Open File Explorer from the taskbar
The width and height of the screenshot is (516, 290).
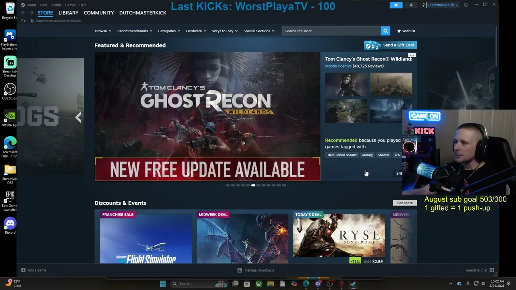coord(270,284)
